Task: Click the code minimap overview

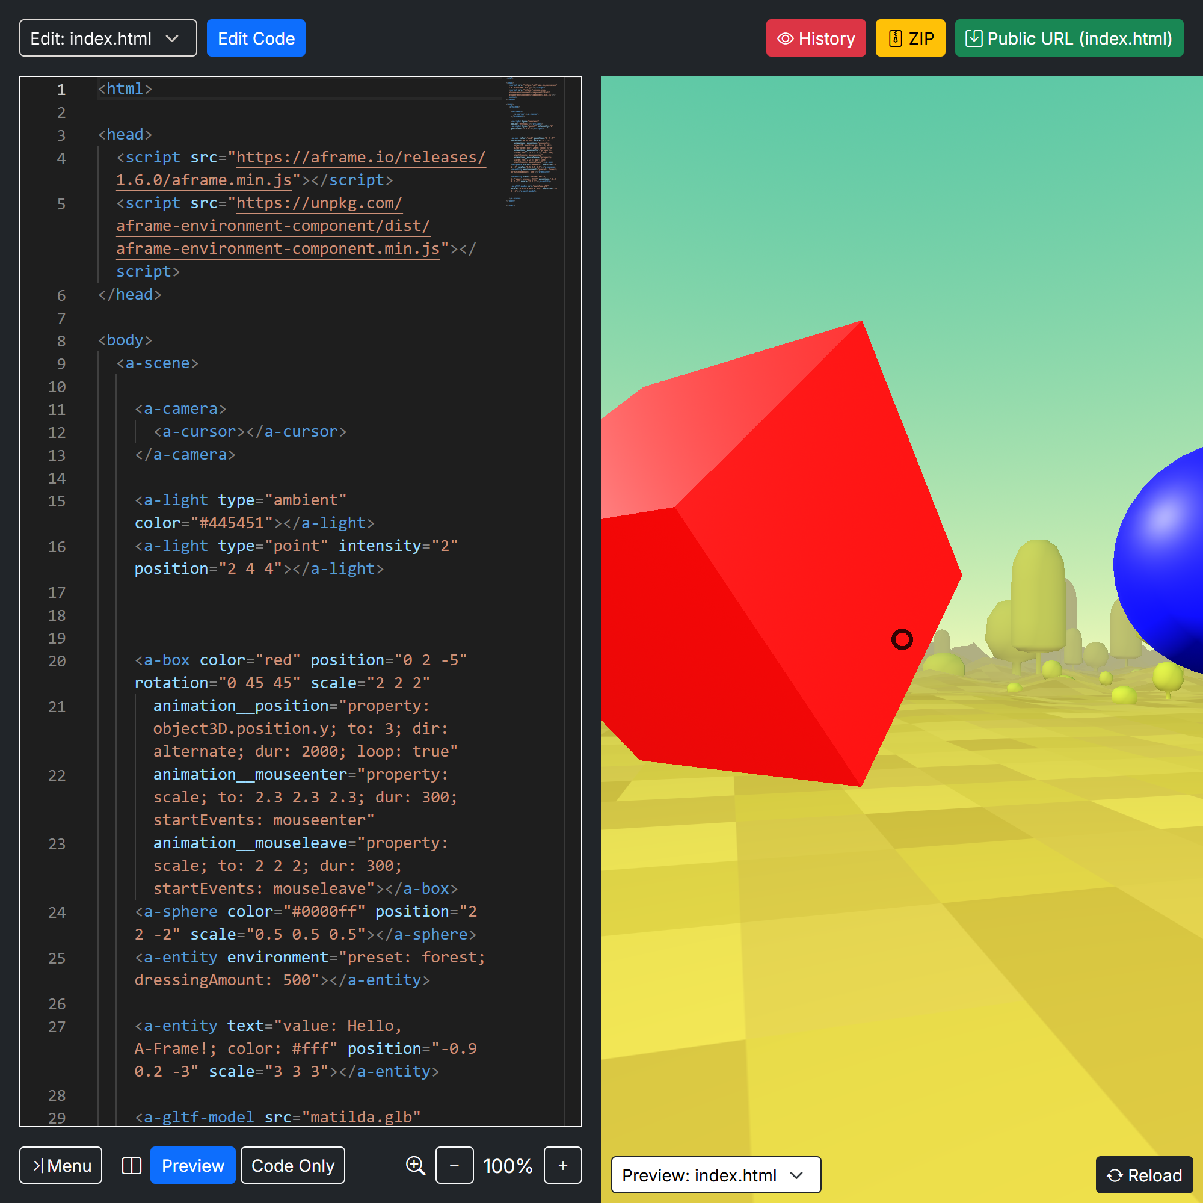Action: 532,143
